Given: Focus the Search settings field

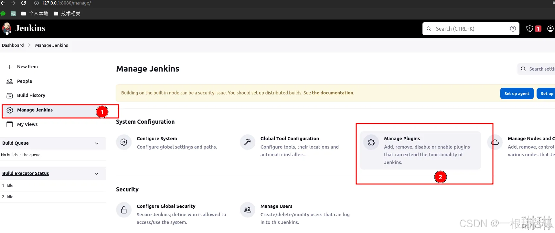Looking at the screenshot, I should [537, 69].
